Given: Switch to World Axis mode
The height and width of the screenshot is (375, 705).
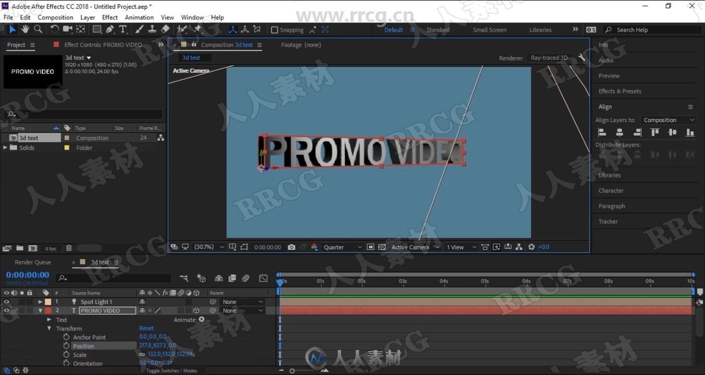Looking at the screenshot, I should pos(245,30).
